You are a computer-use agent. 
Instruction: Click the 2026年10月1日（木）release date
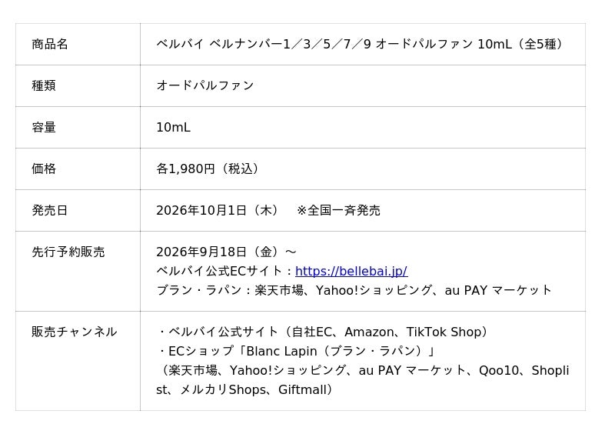coord(218,211)
